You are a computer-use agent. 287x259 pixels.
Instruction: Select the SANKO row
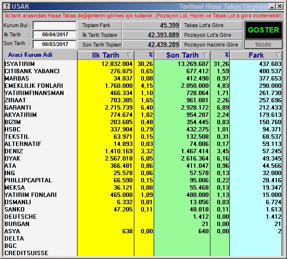tap(143, 210)
